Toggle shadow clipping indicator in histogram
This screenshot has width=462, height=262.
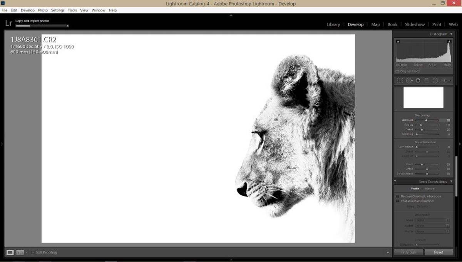coord(398,41)
